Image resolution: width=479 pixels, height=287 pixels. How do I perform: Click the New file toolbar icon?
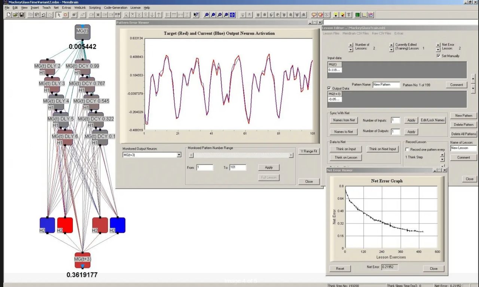point(9,15)
